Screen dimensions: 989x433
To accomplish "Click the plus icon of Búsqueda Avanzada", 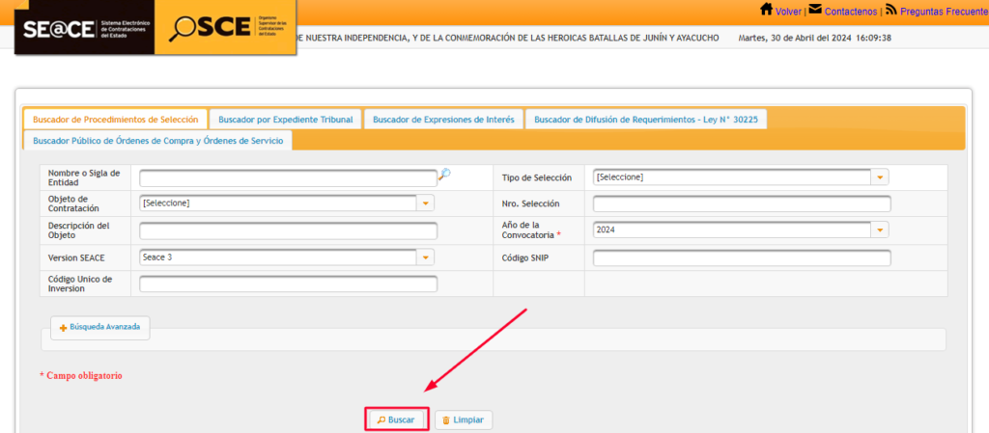I will click(x=63, y=328).
